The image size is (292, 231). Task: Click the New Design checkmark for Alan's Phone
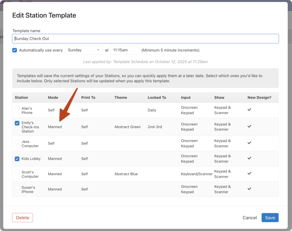(x=250, y=109)
